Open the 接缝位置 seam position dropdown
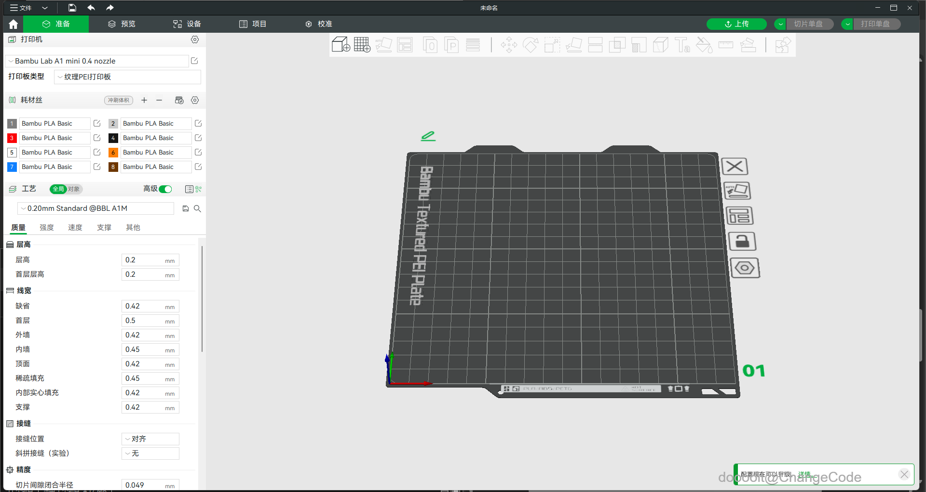 [150, 439]
